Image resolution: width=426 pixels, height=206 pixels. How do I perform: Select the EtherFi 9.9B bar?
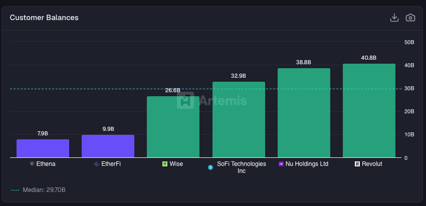point(108,146)
